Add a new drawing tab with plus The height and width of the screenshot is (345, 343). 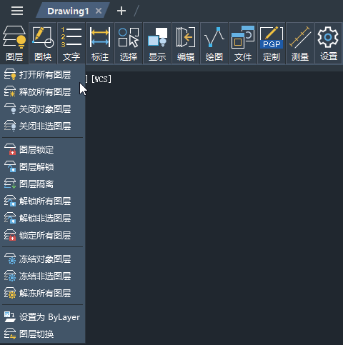pos(121,11)
